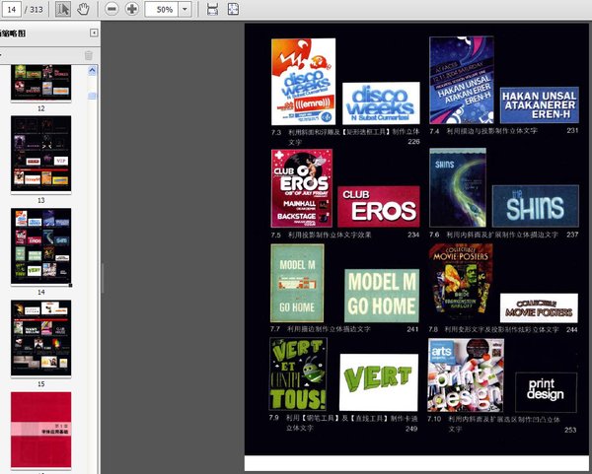This screenshot has height=474, width=592.
Task: Click page number 231
Action: pos(572,130)
